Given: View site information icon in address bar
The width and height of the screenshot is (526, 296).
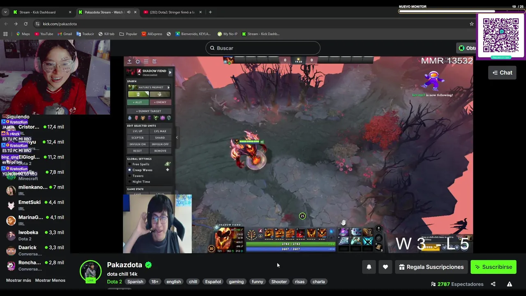Looking at the screenshot, I should point(38,24).
